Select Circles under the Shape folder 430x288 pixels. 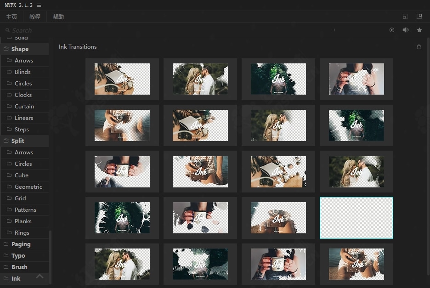(x=25, y=84)
